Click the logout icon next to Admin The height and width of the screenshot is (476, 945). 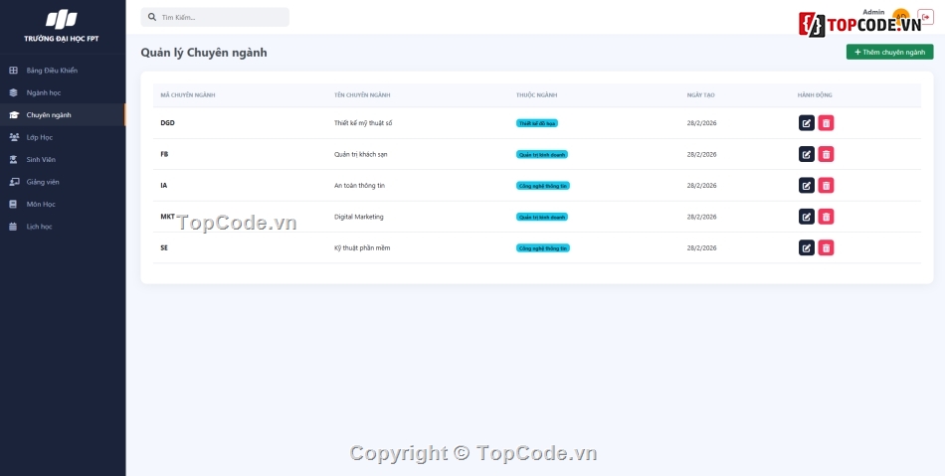pos(926,18)
